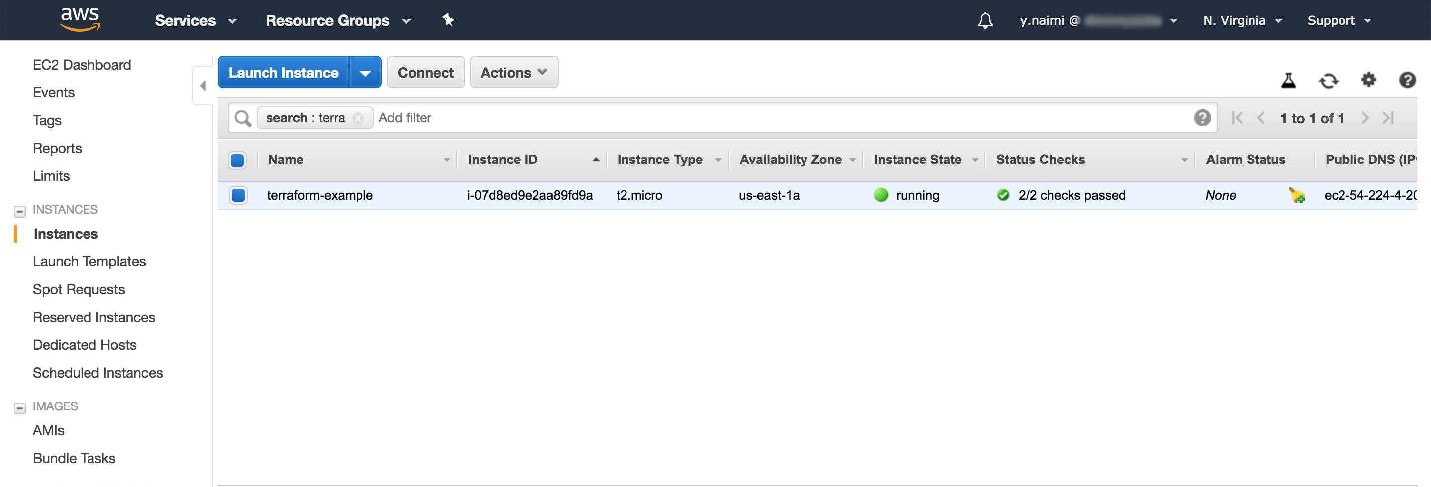
Task: Click the Public DNS column header
Action: (x=1370, y=160)
